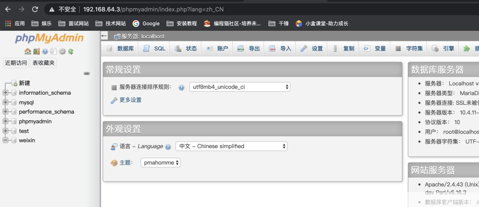Collapse the weixin database tree
This screenshot has height=207, width=479.
click(x=5, y=140)
